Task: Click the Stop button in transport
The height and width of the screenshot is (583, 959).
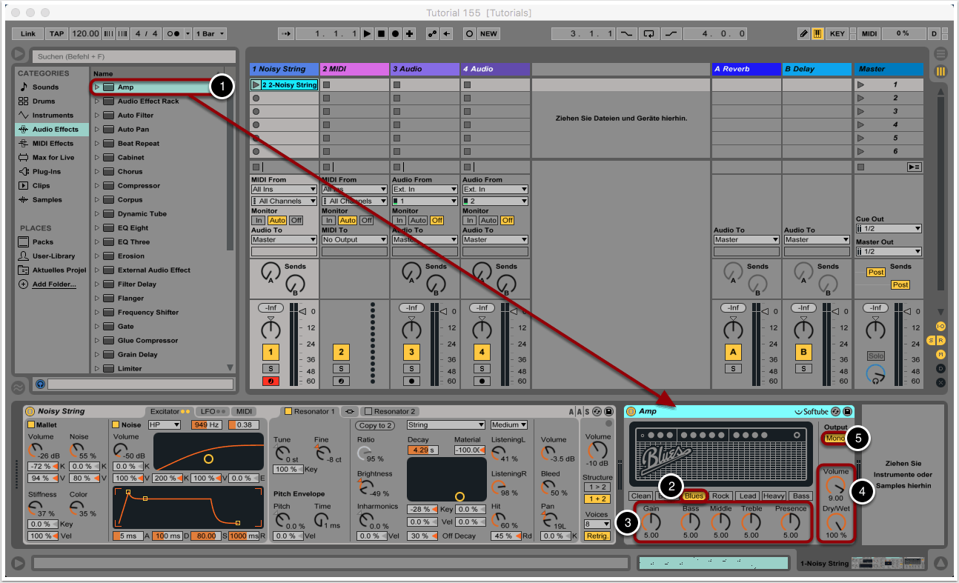Action: click(381, 34)
